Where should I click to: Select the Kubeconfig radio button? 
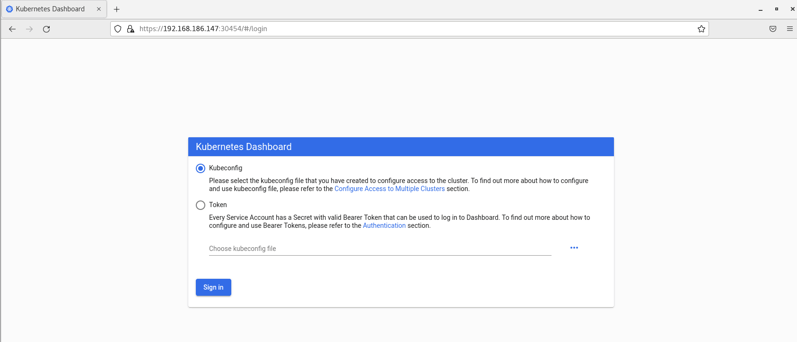pos(201,168)
